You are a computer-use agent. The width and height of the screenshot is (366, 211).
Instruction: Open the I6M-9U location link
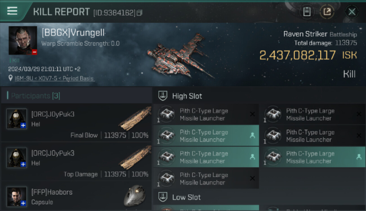tap(54, 78)
